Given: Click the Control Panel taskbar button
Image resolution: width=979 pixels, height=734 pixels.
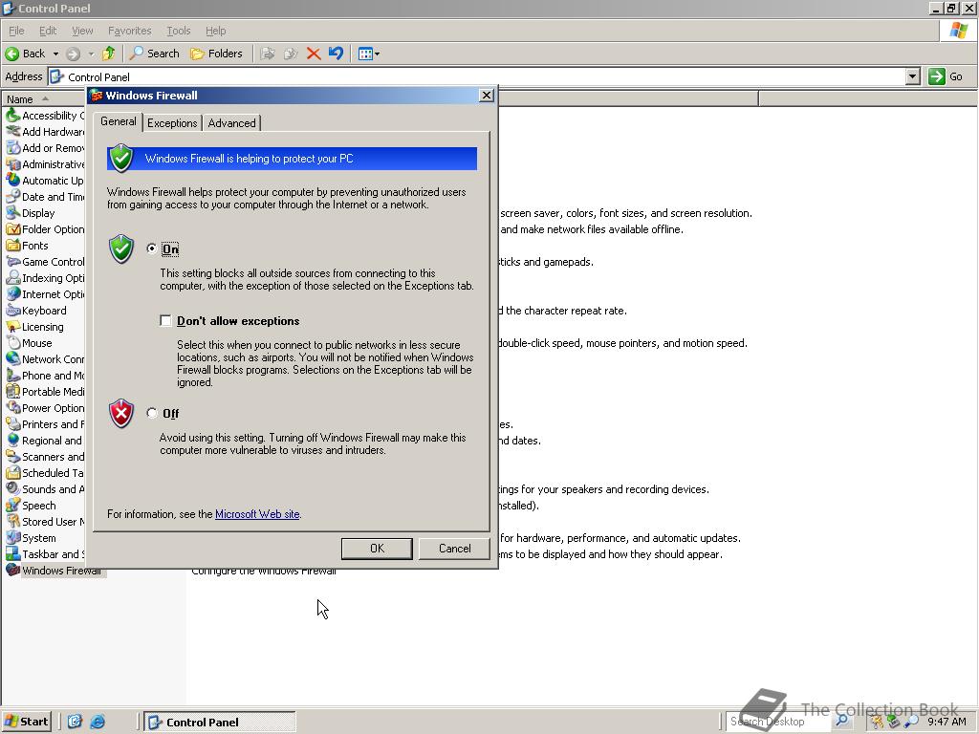Looking at the screenshot, I should click(219, 722).
